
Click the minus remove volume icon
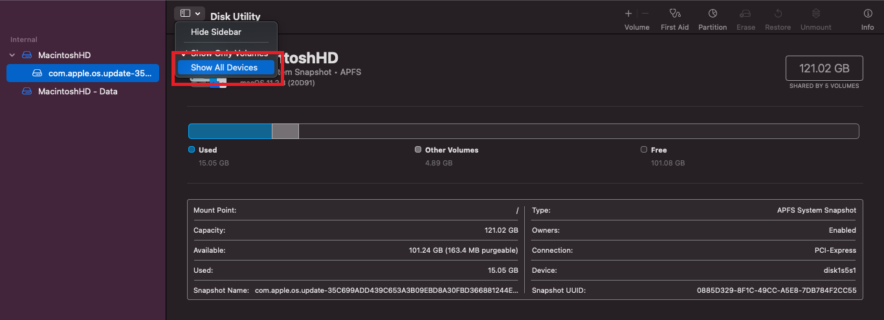pyautogui.click(x=645, y=14)
